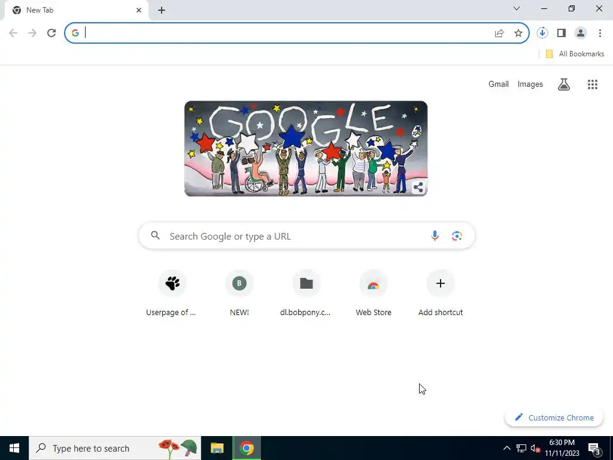Open the profile avatar icon
Screen dimensions: 613x460
tap(581, 33)
